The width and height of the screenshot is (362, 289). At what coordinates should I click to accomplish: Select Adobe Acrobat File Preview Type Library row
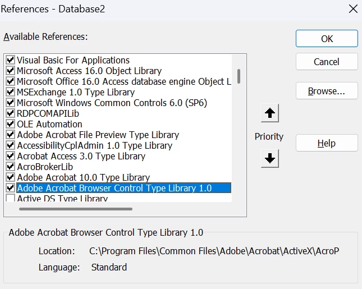point(98,135)
